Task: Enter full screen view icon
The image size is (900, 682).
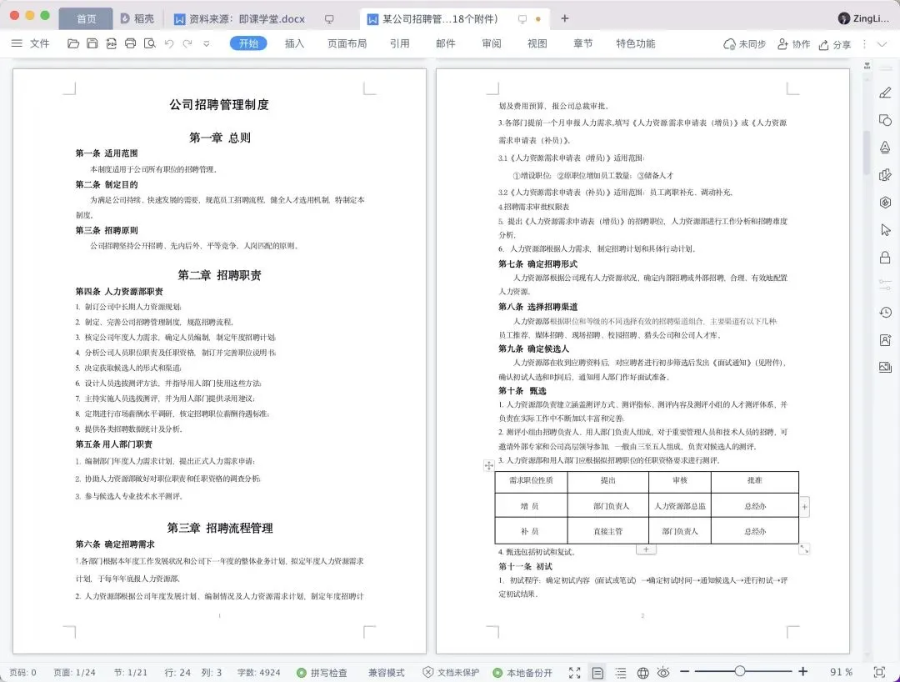Action: [574, 672]
